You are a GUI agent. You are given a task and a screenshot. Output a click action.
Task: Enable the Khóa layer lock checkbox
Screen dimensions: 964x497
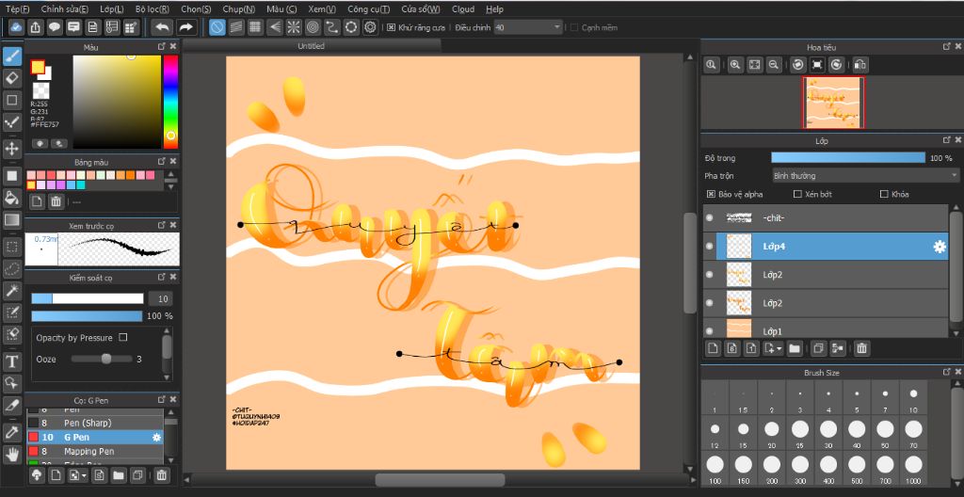[884, 194]
